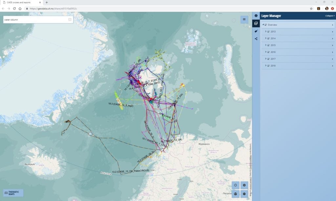Go back in browser history
Screen dimensions: 336x201
(3, 8)
